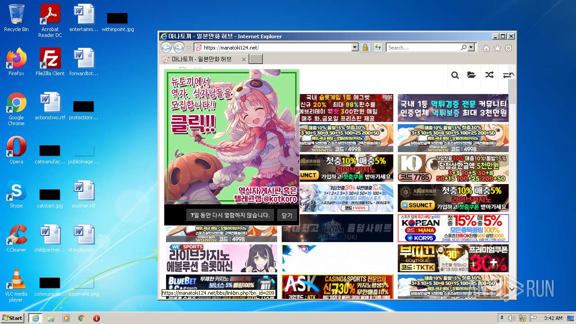The image size is (576, 324).
Task: Open the Windows Start menu
Action: click(13, 318)
